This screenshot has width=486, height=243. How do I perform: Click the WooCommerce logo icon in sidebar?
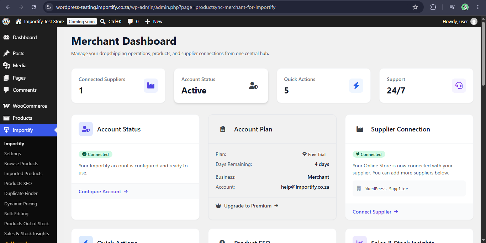click(x=6, y=106)
